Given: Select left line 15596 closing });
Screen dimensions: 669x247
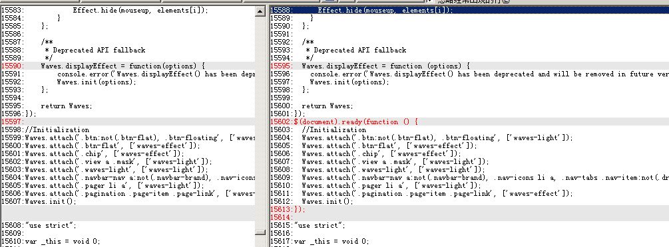Looking at the screenshot, I should coord(128,114).
